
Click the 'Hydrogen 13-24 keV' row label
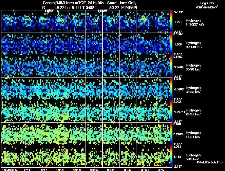[x=193, y=135]
